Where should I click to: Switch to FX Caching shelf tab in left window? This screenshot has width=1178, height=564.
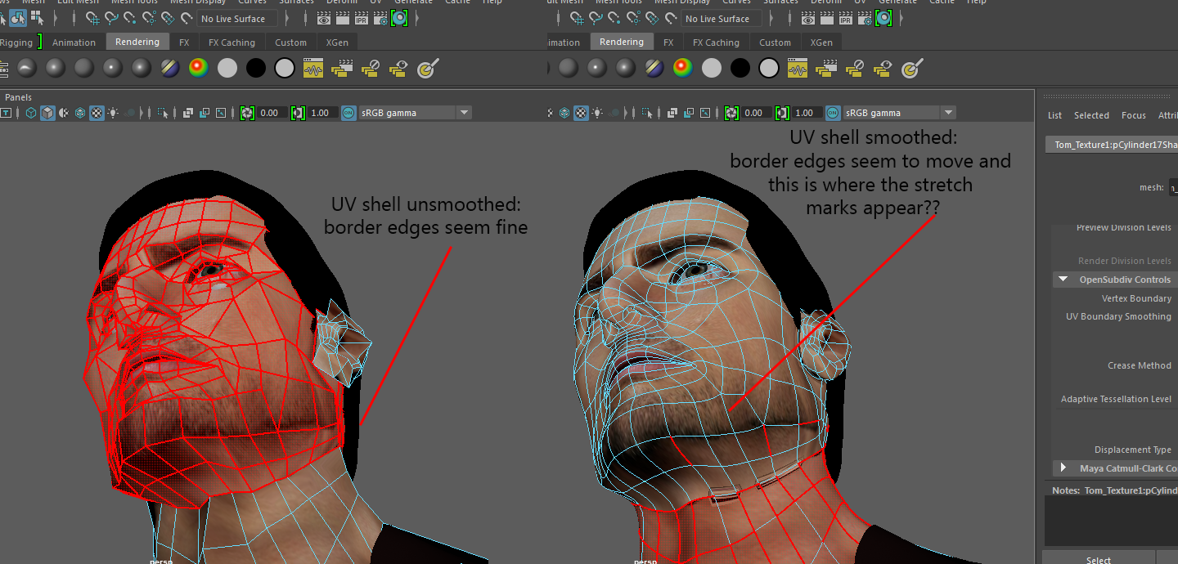232,43
